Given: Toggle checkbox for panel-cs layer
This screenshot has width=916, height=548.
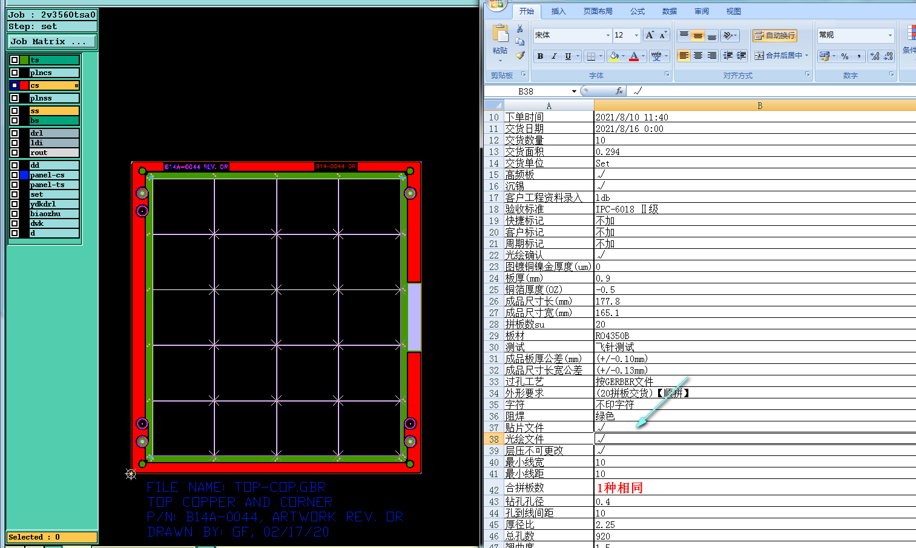Looking at the screenshot, I should pos(15,175).
